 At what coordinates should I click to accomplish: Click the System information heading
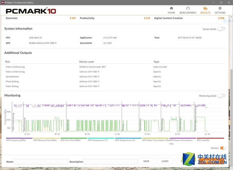[x=18, y=29]
